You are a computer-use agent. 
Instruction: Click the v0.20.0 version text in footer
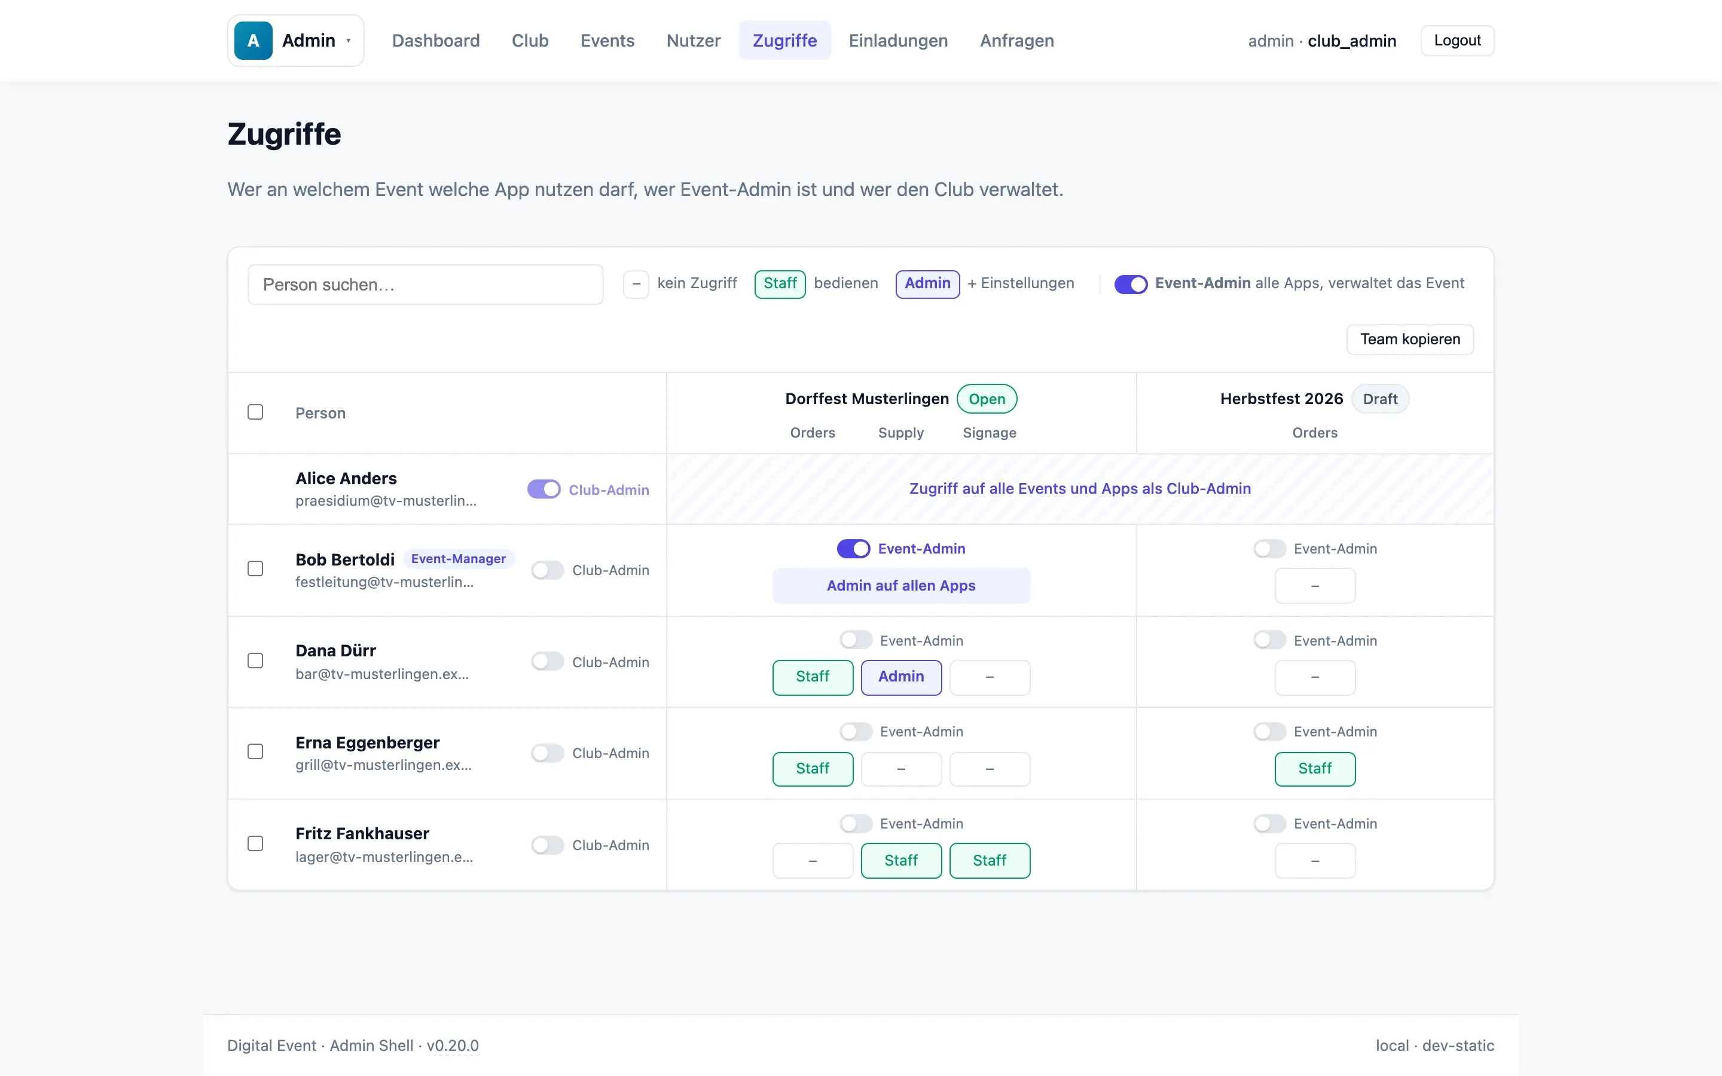tap(453, 1046)
